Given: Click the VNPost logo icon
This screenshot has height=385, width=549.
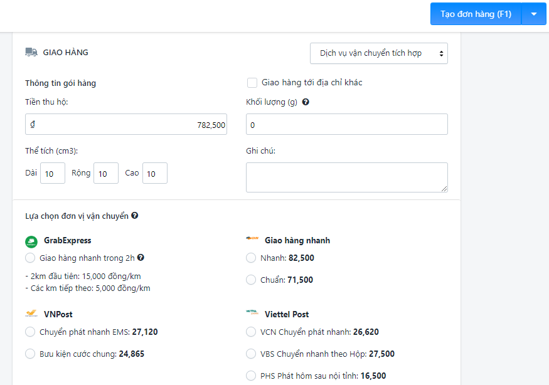Looking at the screenshot, I should pos(31,314).
